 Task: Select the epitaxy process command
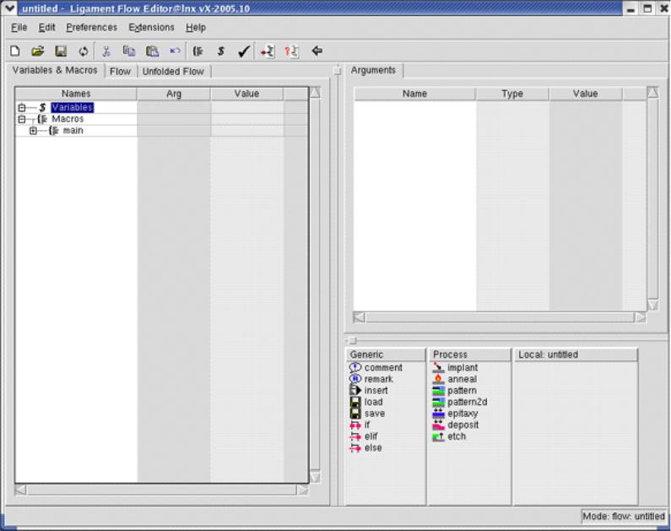pos(455,414)
